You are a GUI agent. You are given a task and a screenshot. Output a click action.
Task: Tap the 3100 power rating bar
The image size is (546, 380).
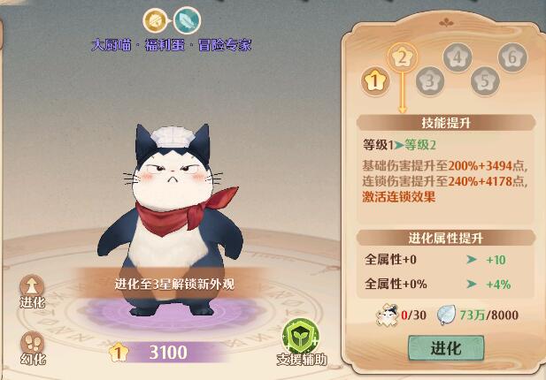167,353
